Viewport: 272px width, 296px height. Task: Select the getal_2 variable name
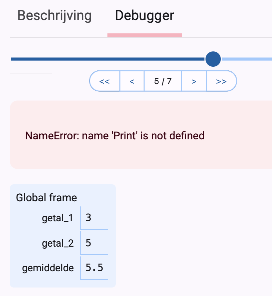(58, 243)
